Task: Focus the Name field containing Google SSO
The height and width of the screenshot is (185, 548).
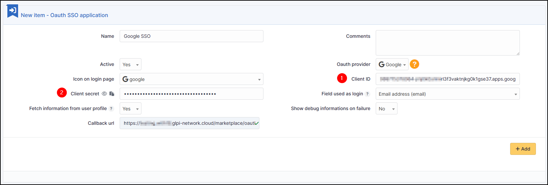Action: pos(191,36)
